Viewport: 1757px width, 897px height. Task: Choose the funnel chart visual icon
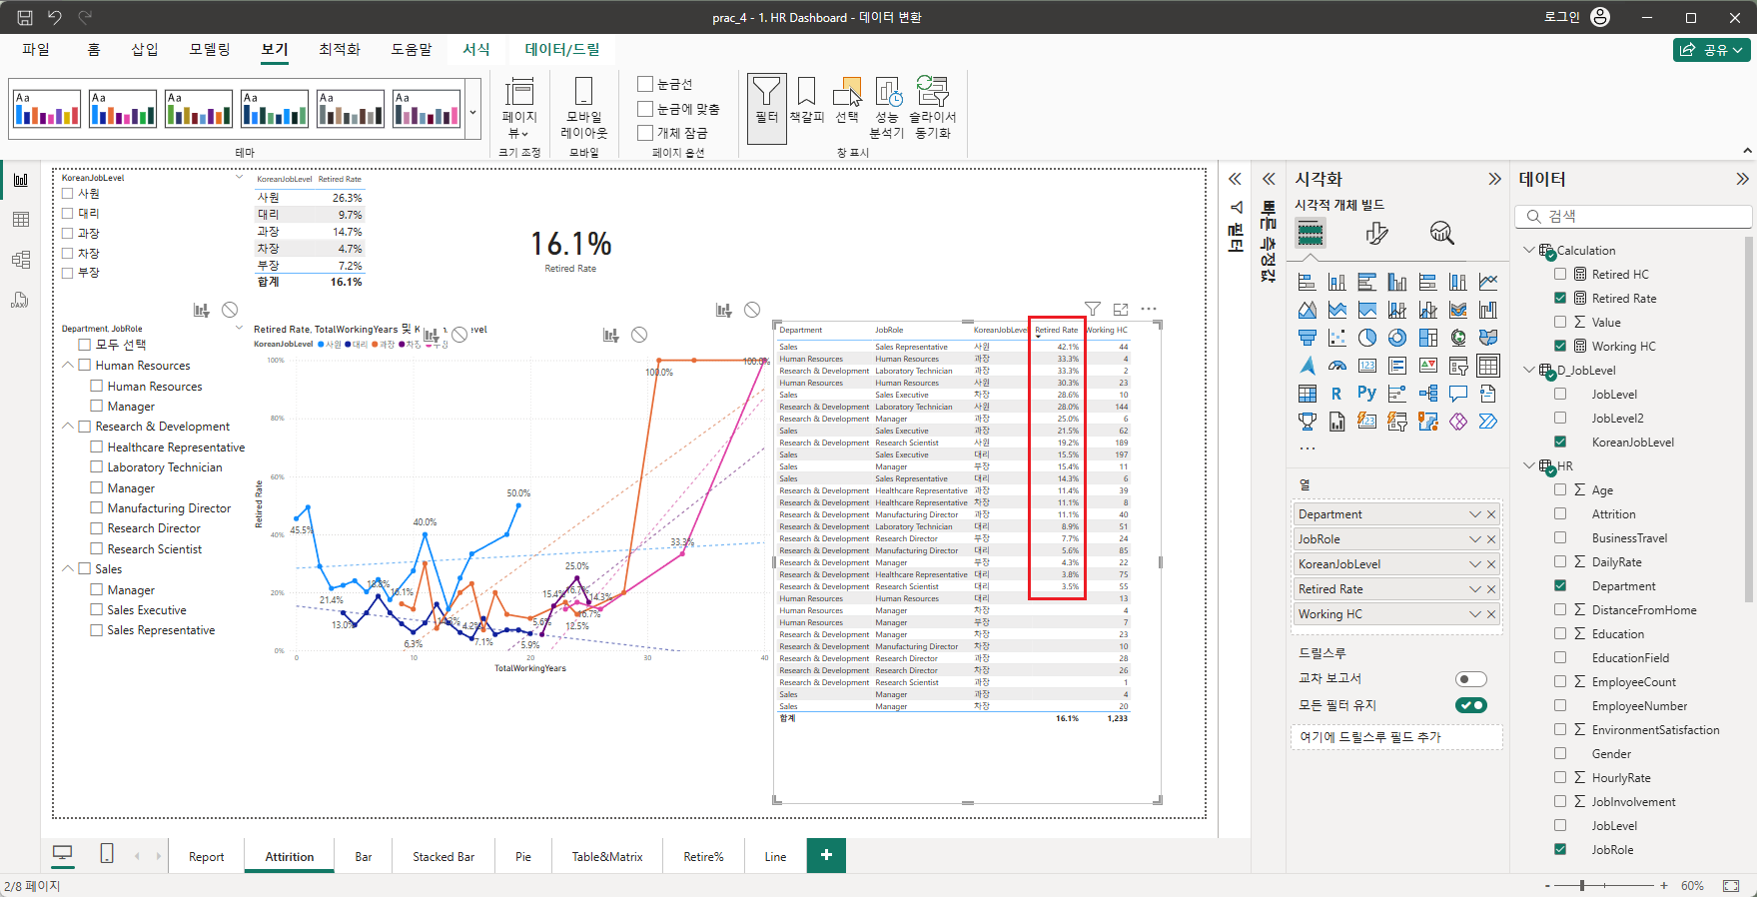click(x=1307, y=338)
